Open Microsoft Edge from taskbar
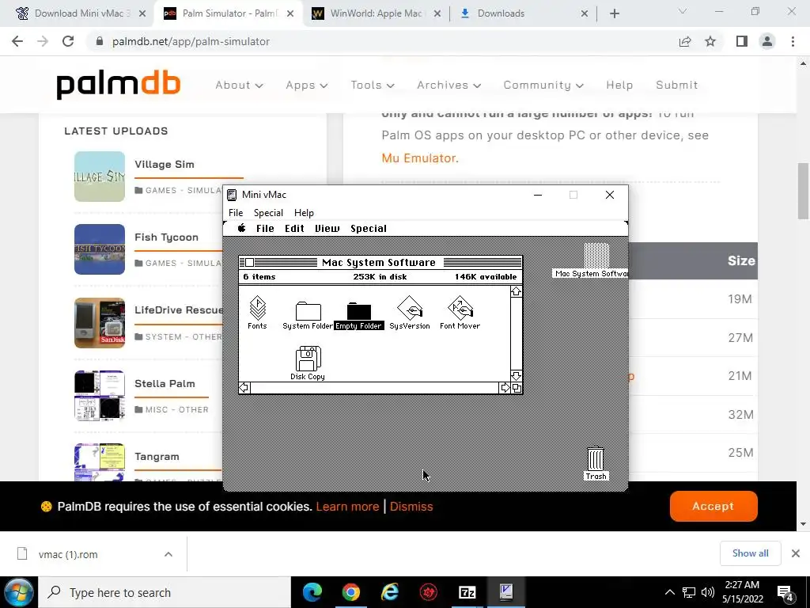Screen dimensions: 810x608 pyautogui.click(x=312, y=592)
